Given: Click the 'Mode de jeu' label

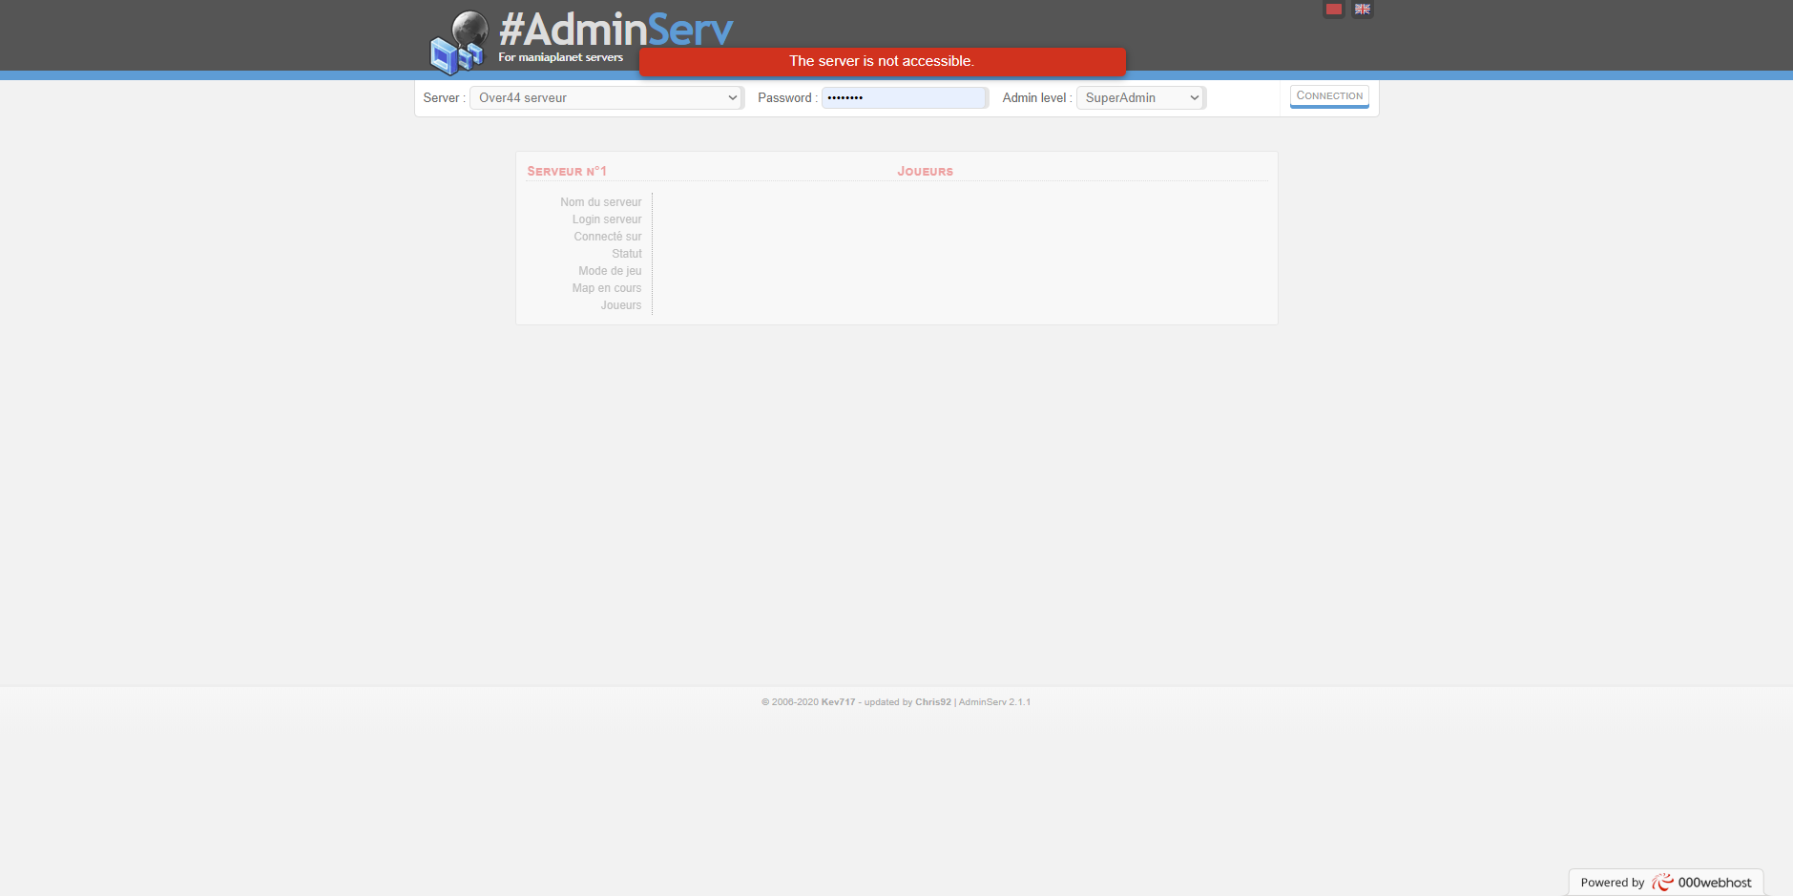Looking at the screenshot, I should click(610, 271).
